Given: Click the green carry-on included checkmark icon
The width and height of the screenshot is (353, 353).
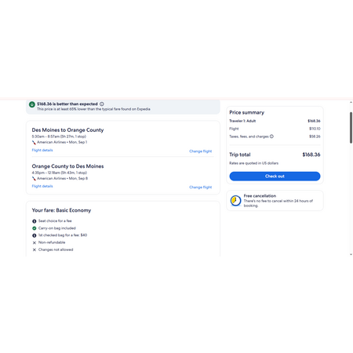Looking at the screenshot, I should point(35,228).
